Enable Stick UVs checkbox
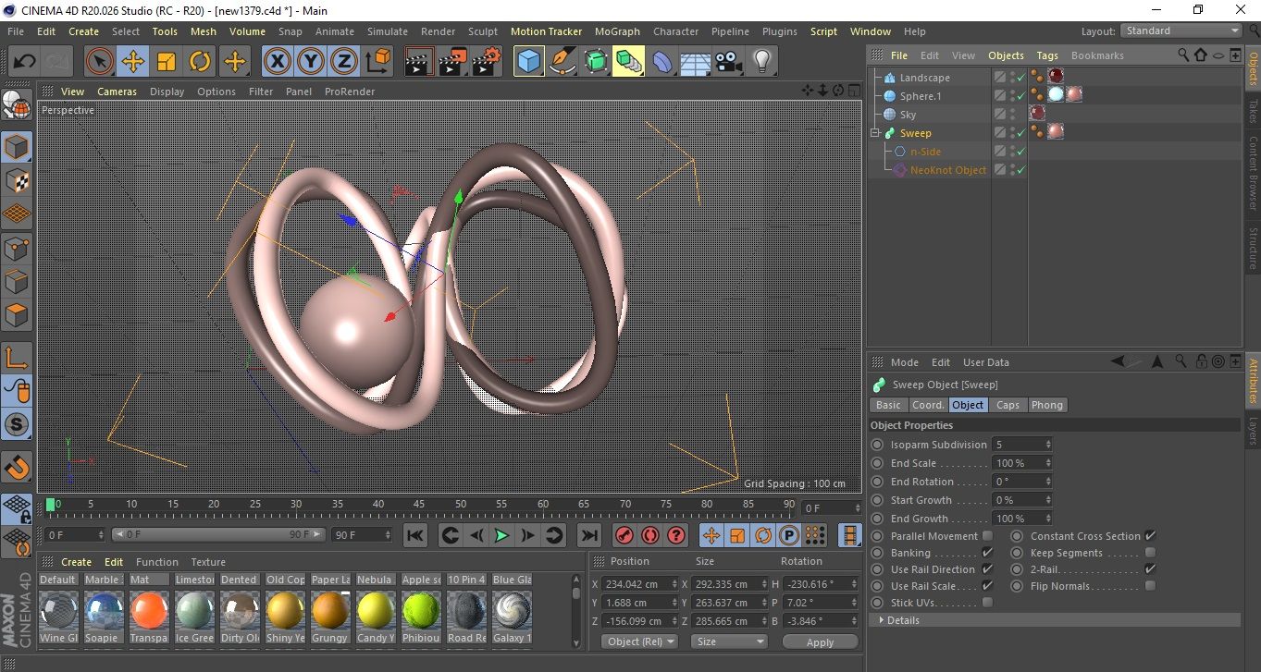1261x672 pixels. coord(987,603)
